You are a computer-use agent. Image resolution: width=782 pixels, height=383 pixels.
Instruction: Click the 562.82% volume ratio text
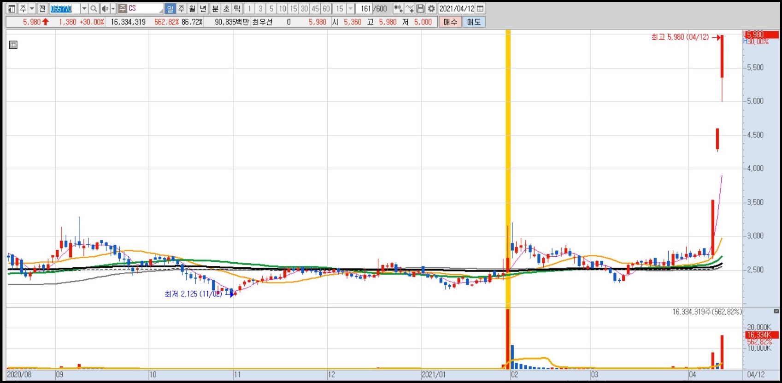pos(166,22)
